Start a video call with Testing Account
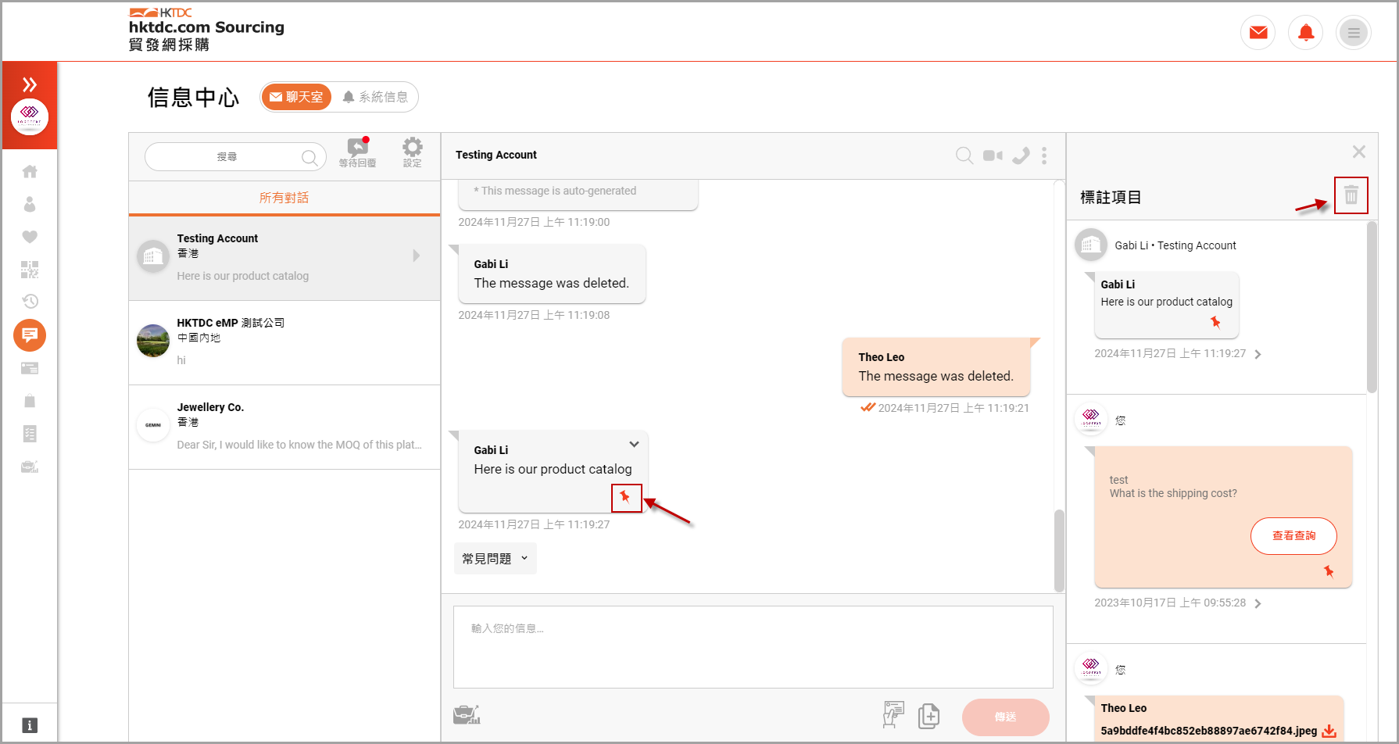 tap(993, 156)
